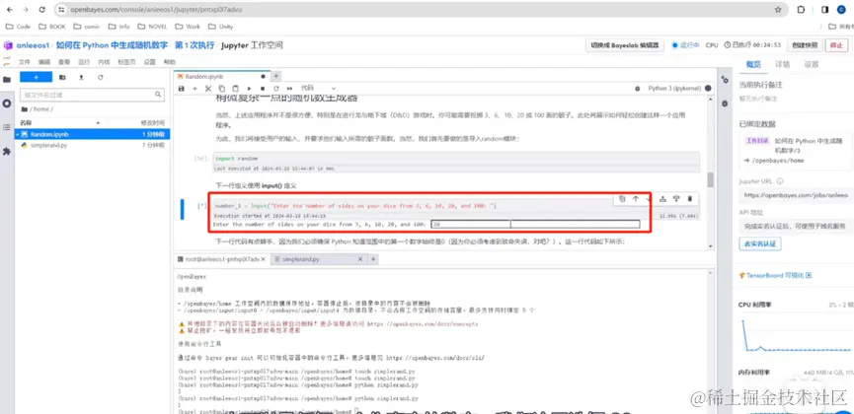
Task: Delete the active cell with the trash icon
Action: [x=690, y=199]
